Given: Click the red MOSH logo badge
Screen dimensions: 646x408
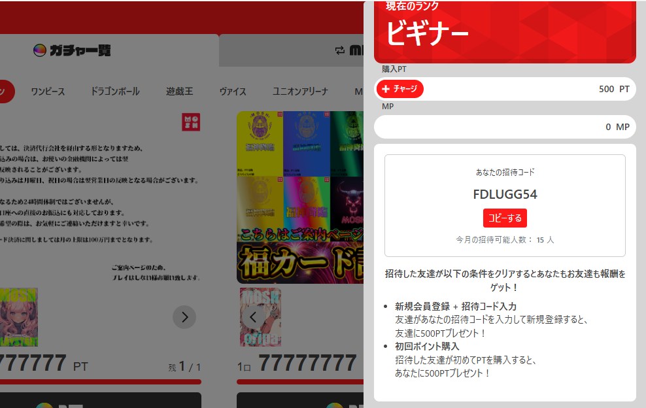Looking at the screenshot, I should click(x=191, y=122).
